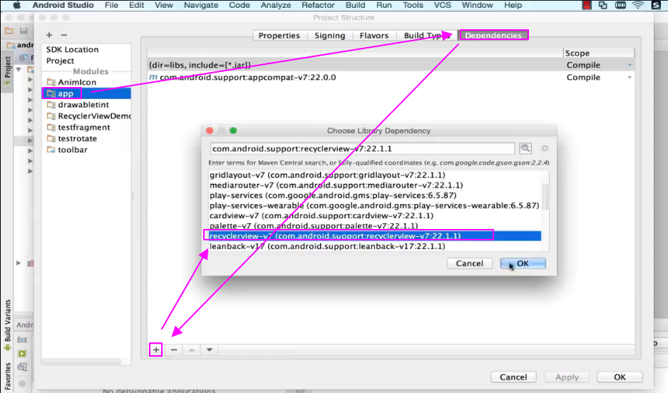Click the Wi-Fi icon in menu bar
The height and width of the screenshot is (393, 668).
[637, 5]
